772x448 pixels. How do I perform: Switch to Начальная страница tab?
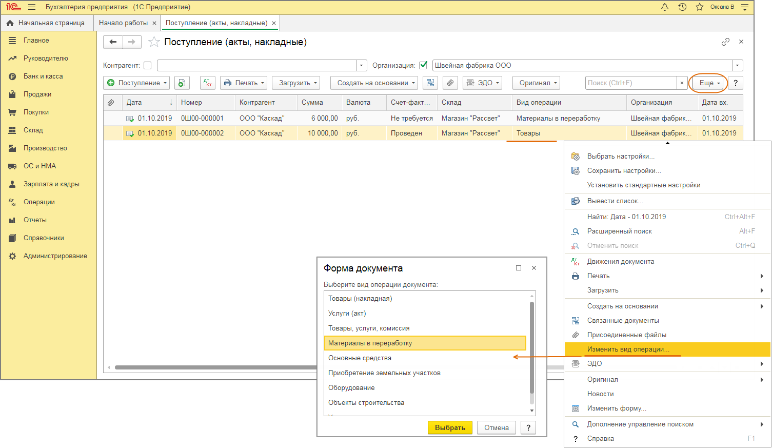click(x=47, y=23)
